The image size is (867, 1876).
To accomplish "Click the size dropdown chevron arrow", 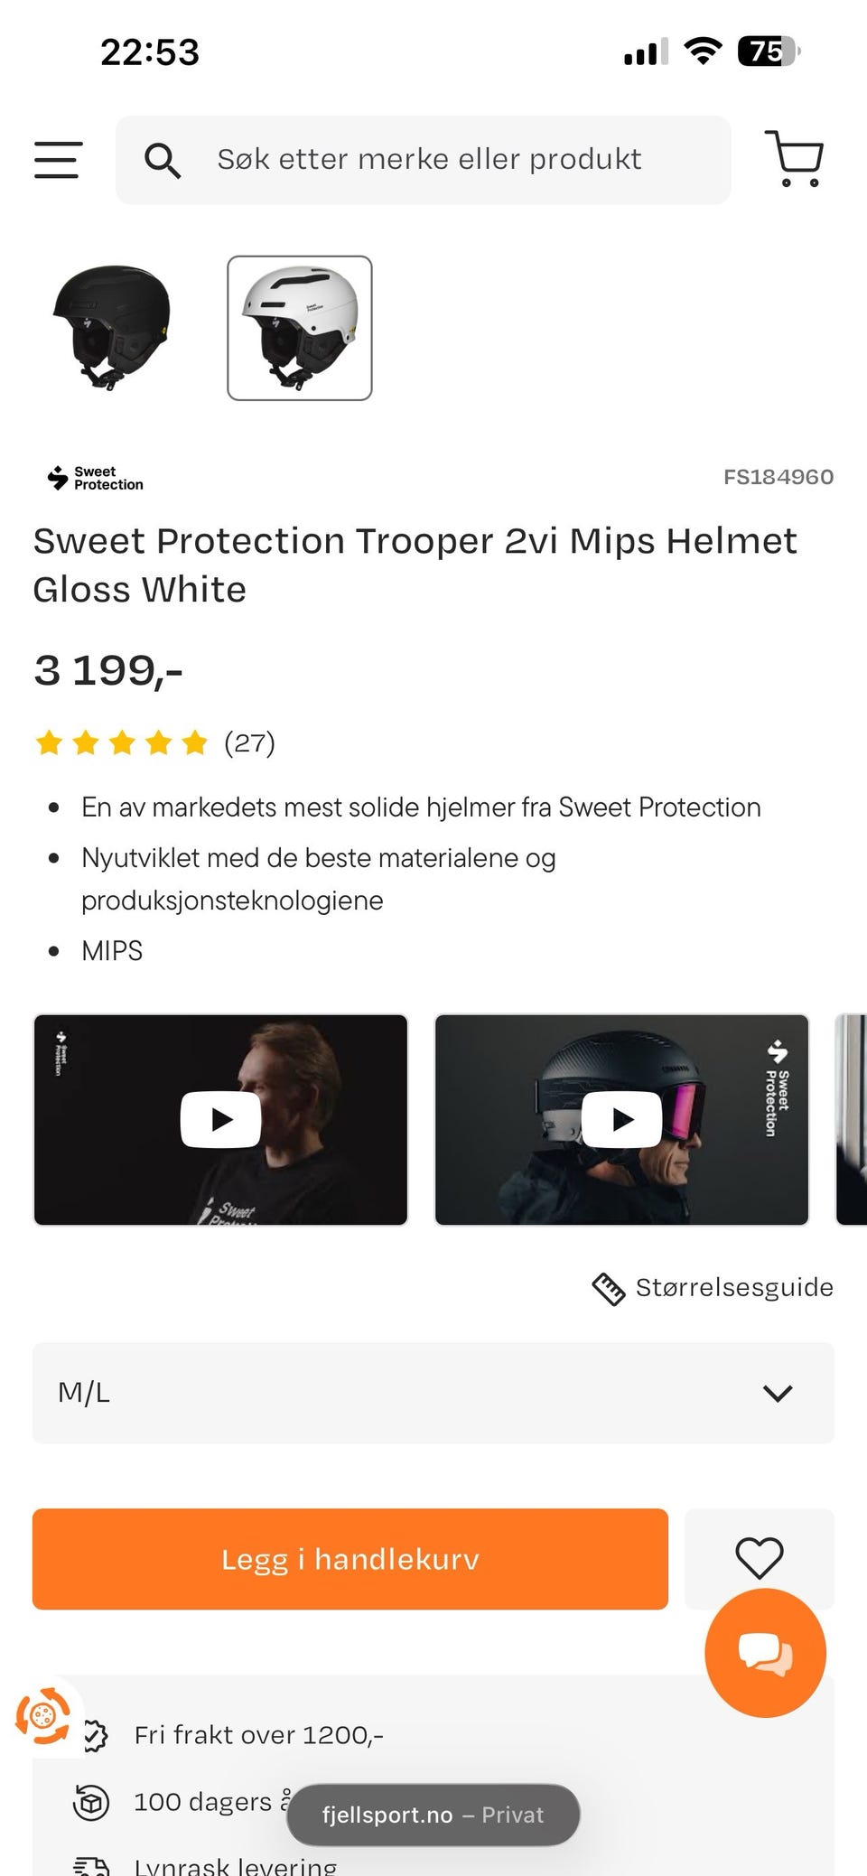I will click(x=777, y=1393).
